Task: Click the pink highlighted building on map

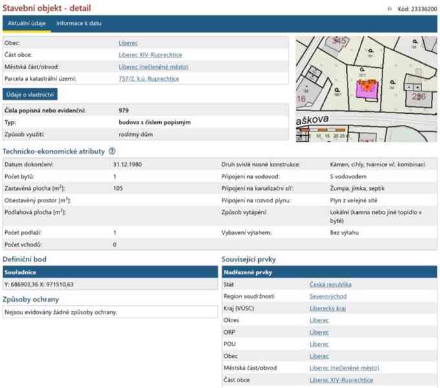Action: click(x=367, y=89)
